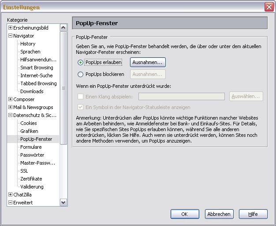Open Zertifikate settings
Image resolution: width=276 pixels, height=226 pixels.
(31, 179)
